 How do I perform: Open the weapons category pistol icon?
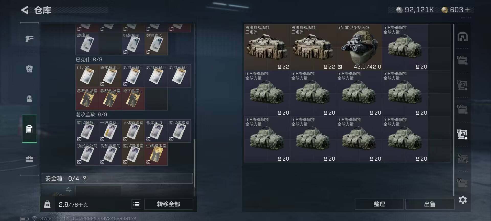29,39
